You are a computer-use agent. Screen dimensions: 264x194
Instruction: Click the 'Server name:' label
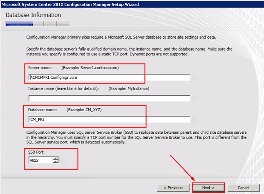coord(40,68)
